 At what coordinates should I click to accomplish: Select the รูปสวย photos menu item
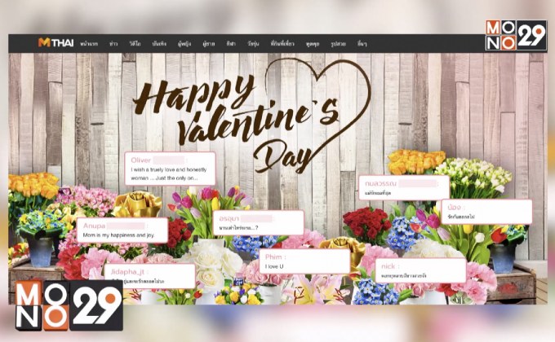(x=339, y=44)
